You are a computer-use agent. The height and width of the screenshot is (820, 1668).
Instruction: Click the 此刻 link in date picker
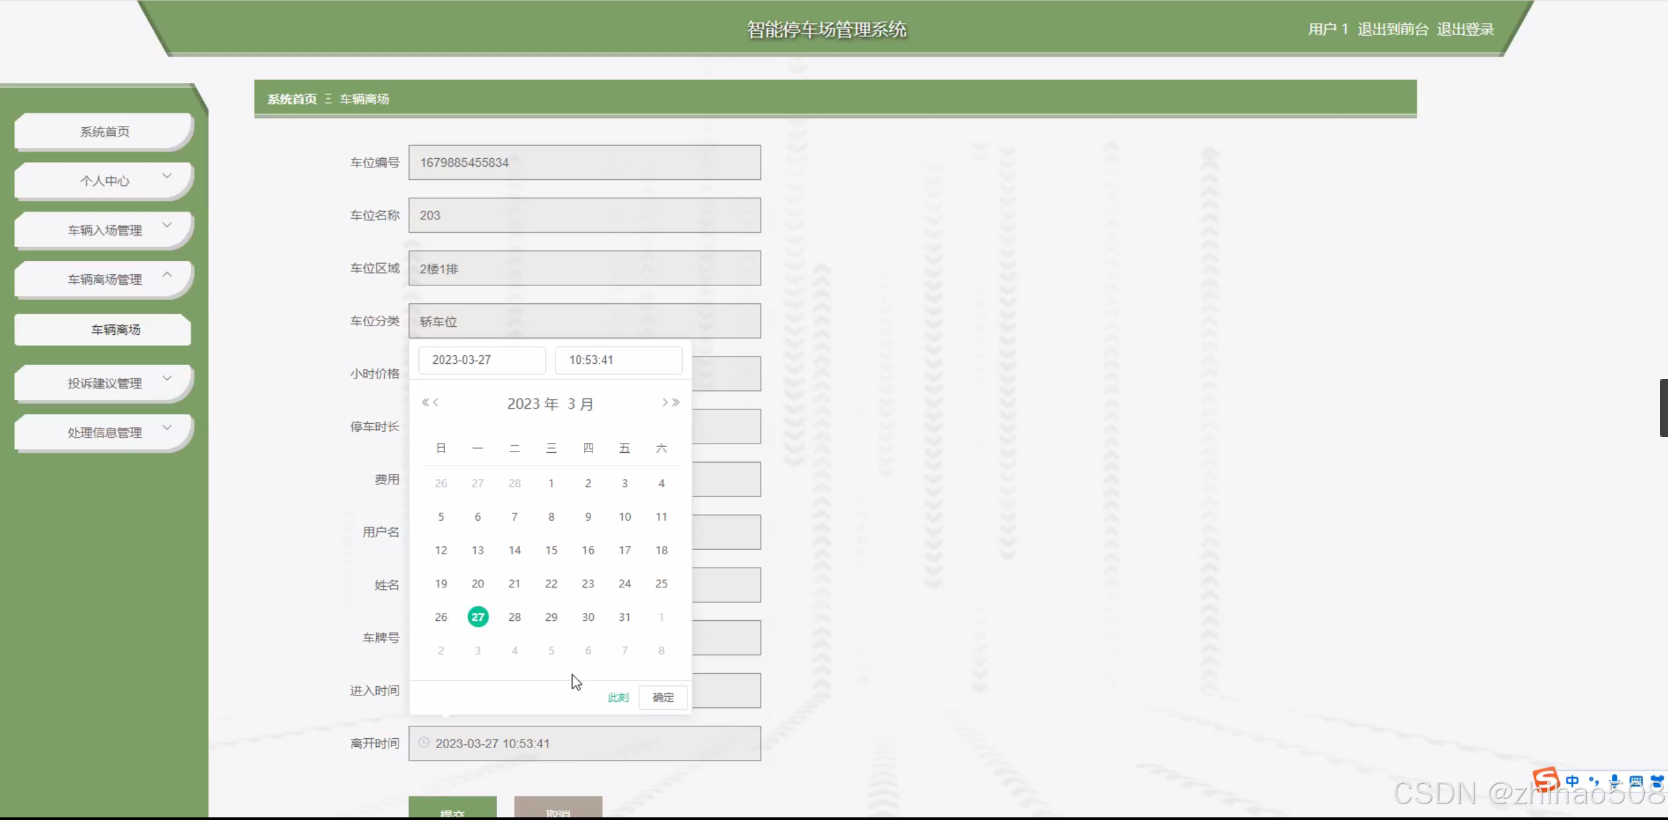[x=618, y=697]
